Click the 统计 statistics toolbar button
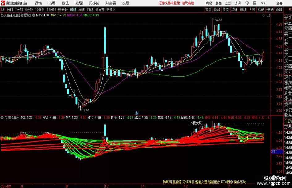 tap(234, 10)
